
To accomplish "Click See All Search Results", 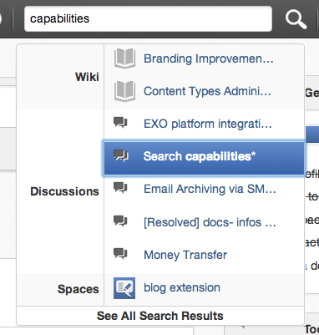I will 160,316.
